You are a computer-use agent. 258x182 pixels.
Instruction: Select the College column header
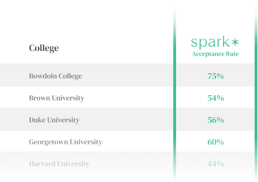pyautogui.click(x=44, y=48)
